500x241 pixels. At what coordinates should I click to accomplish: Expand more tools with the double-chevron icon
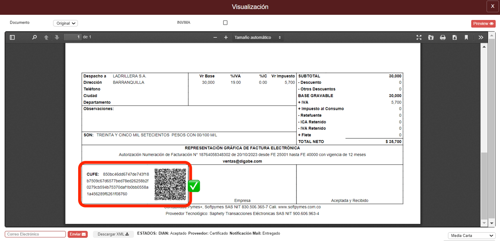481,37
